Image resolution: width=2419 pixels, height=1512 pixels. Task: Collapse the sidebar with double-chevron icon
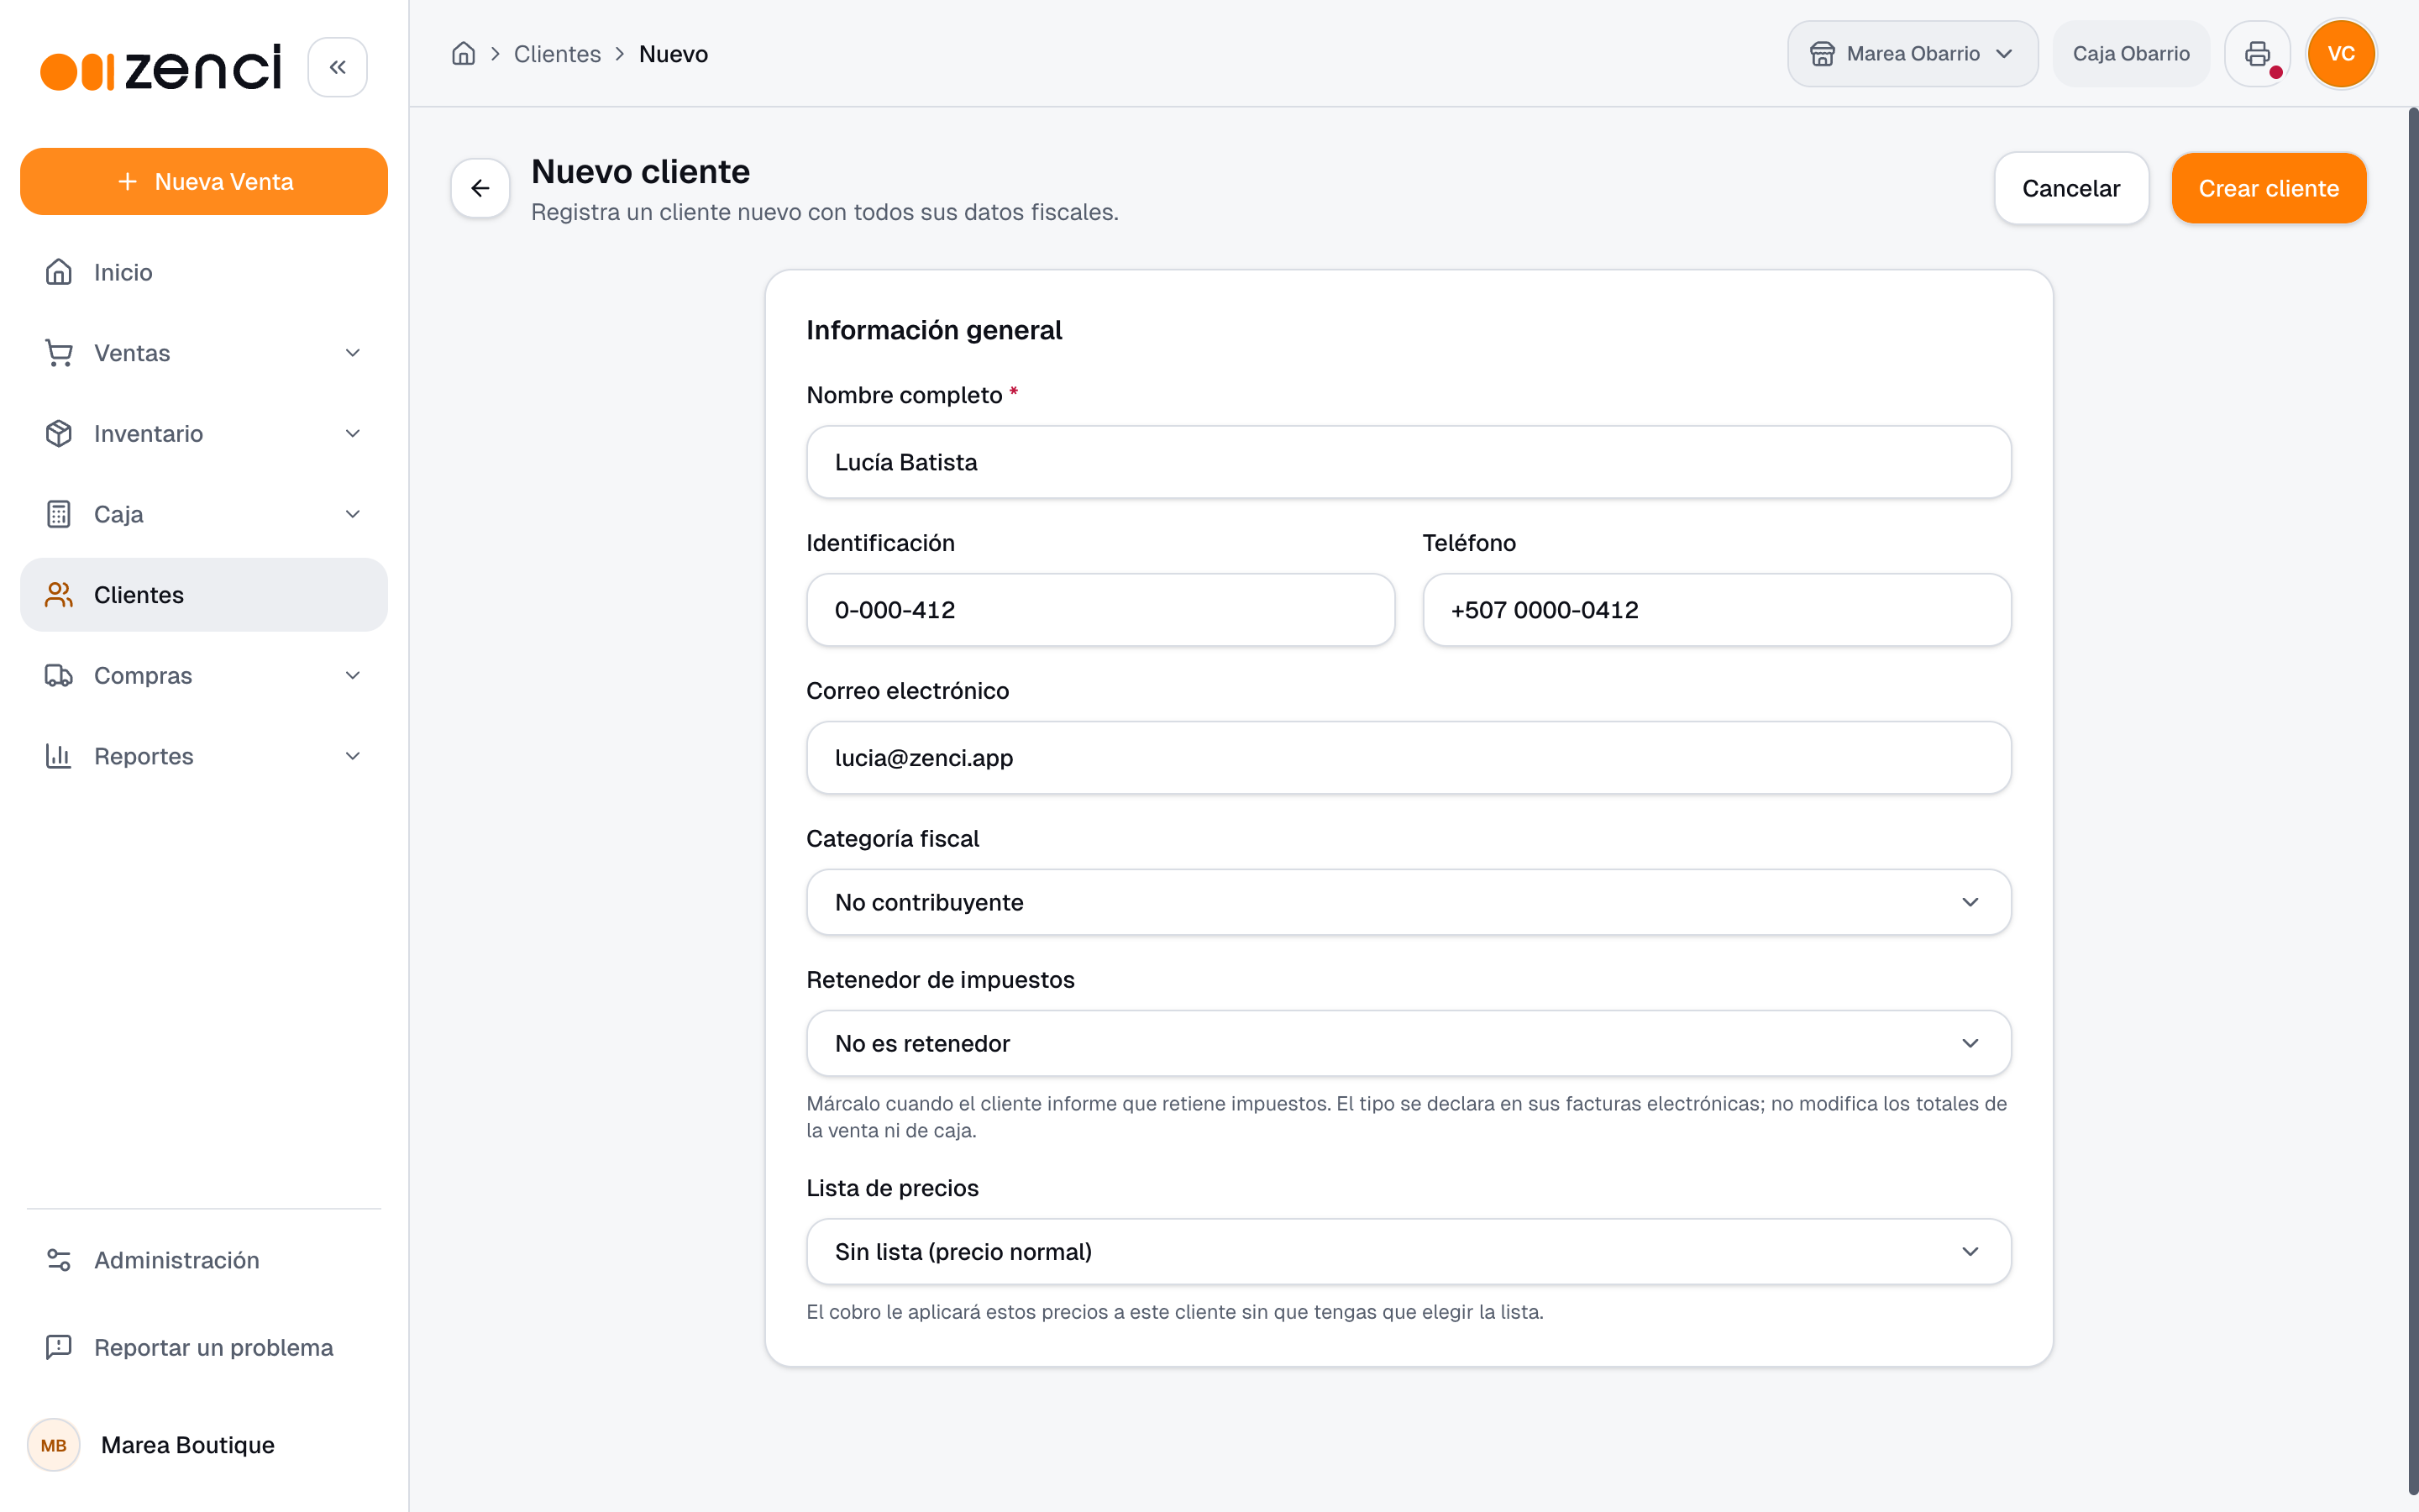(x=338, y=67)
